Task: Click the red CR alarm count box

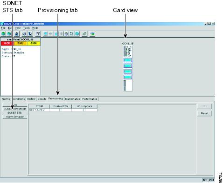Action: point(7,43)
